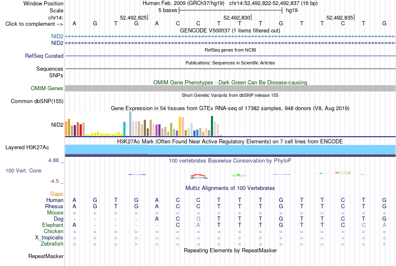This screenshot has width=396, height=266.
Task: Select the Elephant species label
Action: [x=53, y=225]
